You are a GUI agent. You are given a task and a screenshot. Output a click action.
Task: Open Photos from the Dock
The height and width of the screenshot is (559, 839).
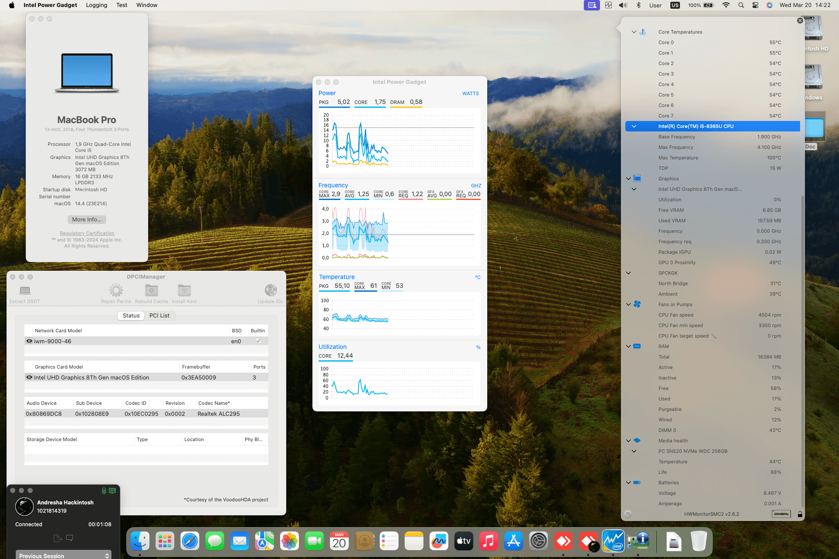[289, 542]
